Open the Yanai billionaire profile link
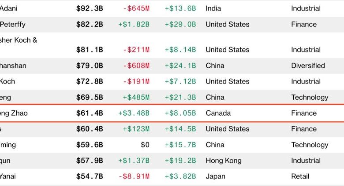The width and height of the screenshot is (344, 186). pos(7,176)
